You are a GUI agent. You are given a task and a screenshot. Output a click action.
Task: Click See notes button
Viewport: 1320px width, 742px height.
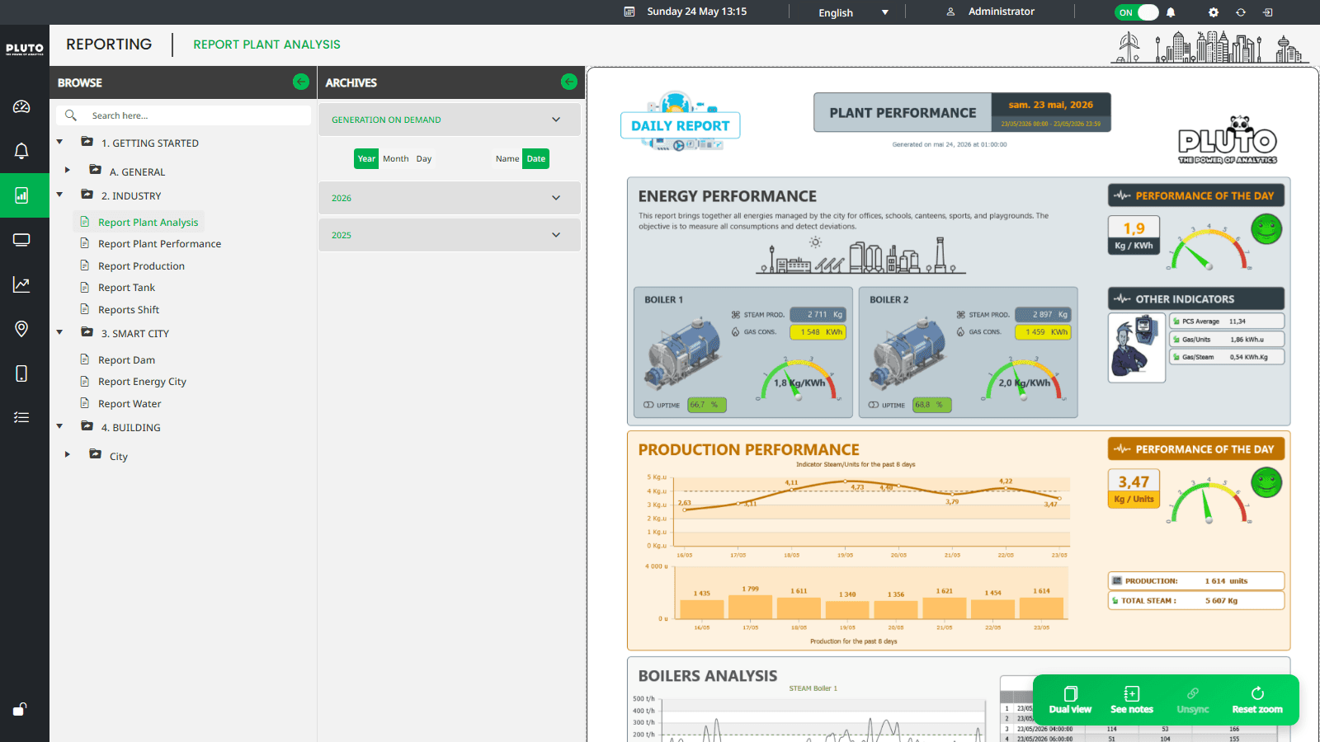[x=1132, y=700]
